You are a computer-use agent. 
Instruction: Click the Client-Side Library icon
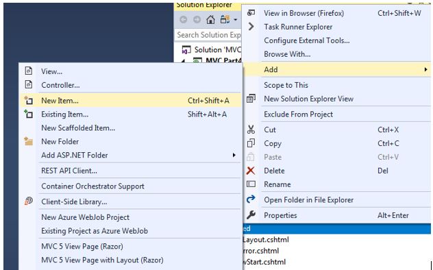tap(29, 201)
